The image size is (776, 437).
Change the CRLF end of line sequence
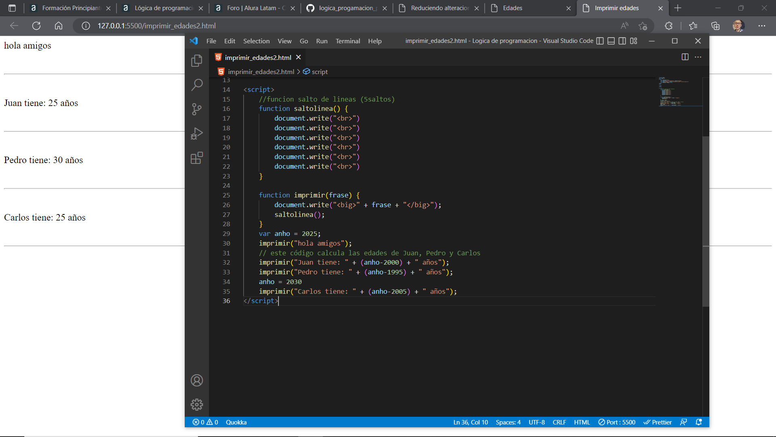[559, 422]
